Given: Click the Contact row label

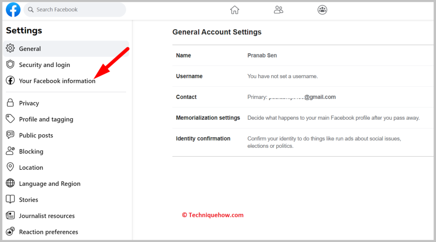Looking at the screenshot, I should 186,97.
